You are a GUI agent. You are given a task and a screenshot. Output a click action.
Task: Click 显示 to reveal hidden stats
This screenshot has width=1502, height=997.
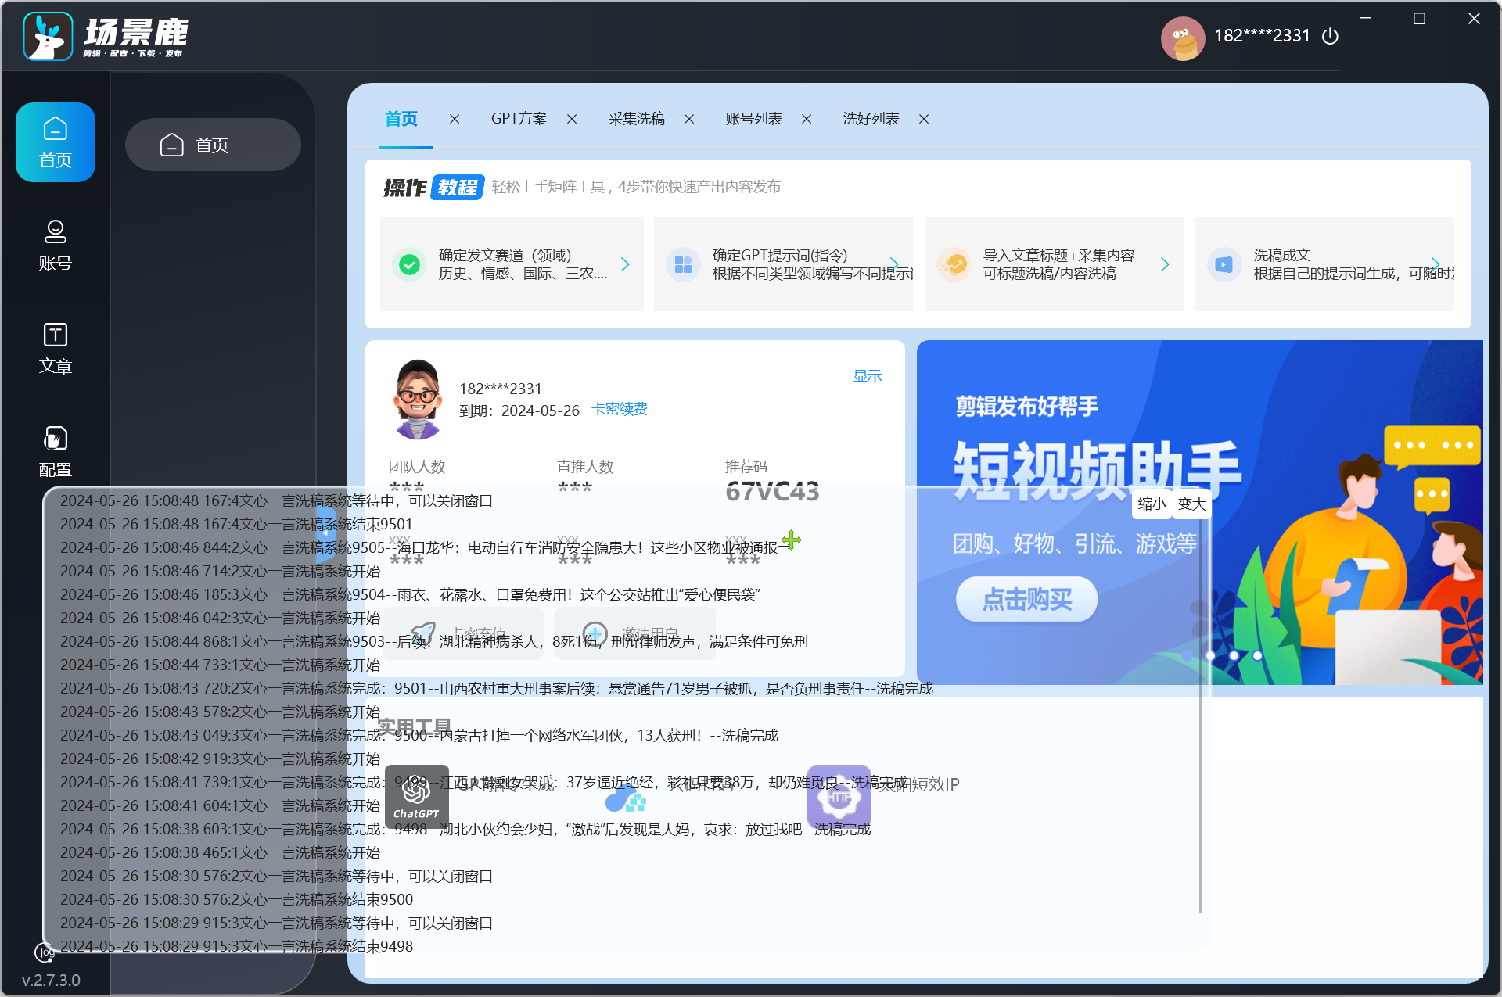pos(867,376)
